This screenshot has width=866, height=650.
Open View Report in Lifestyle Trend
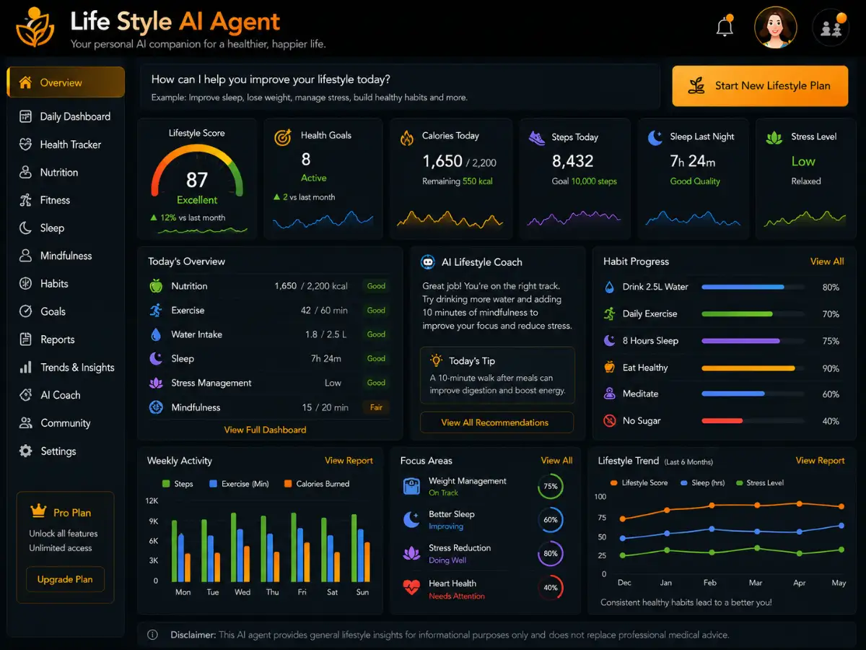point(820,461)
